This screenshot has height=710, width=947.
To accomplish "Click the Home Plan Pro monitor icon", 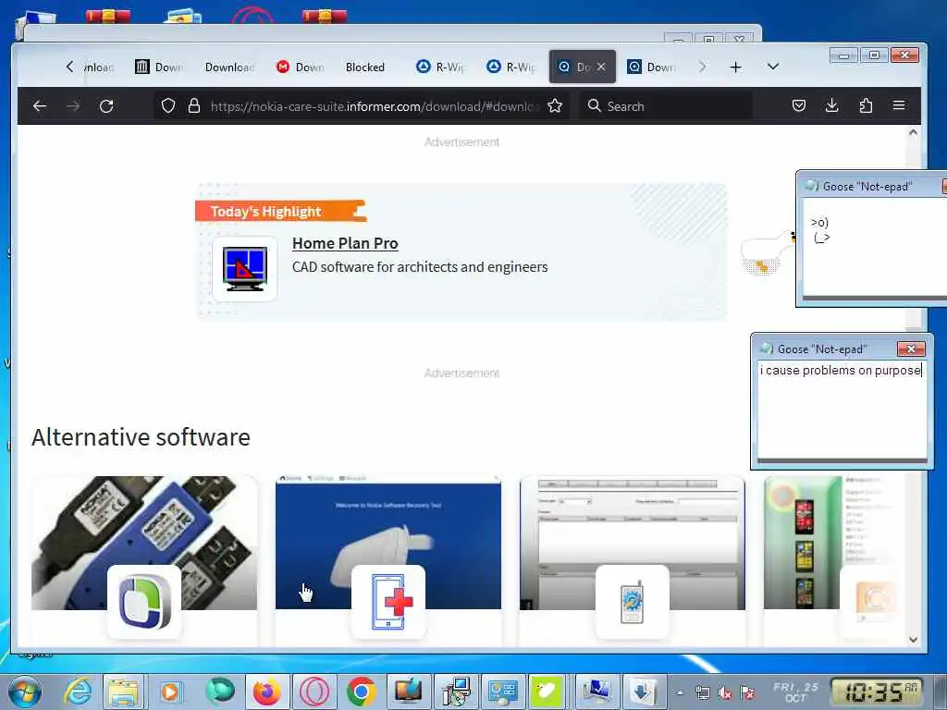I will (244, 269).
